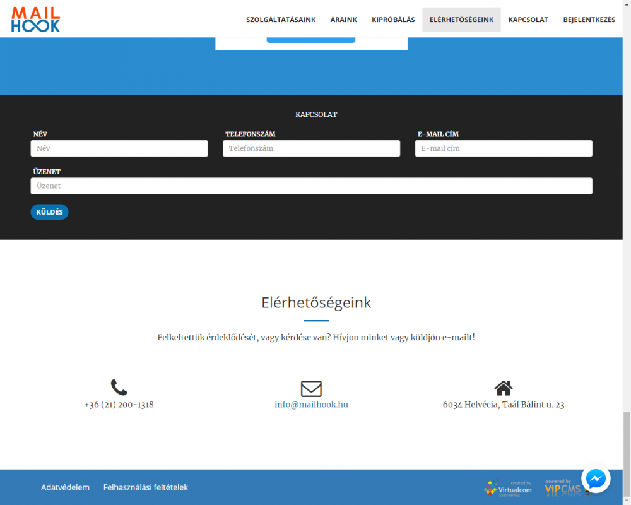The height and width of the screenshot is (505, 631).
Task: Click the phone icon
Action: pos(119,388)
